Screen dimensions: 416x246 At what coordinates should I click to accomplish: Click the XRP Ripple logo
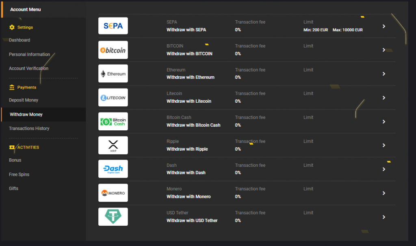(113, 145)
